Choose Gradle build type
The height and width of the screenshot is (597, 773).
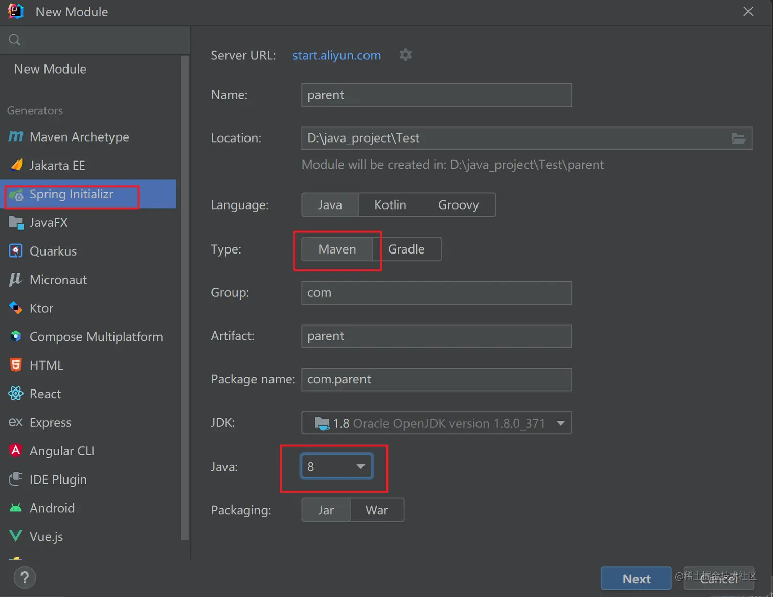tap(406, 249)
